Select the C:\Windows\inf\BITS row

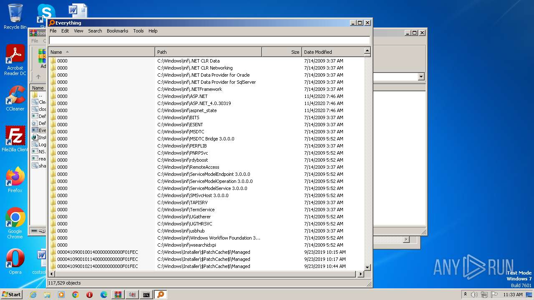tap(207, 117)
